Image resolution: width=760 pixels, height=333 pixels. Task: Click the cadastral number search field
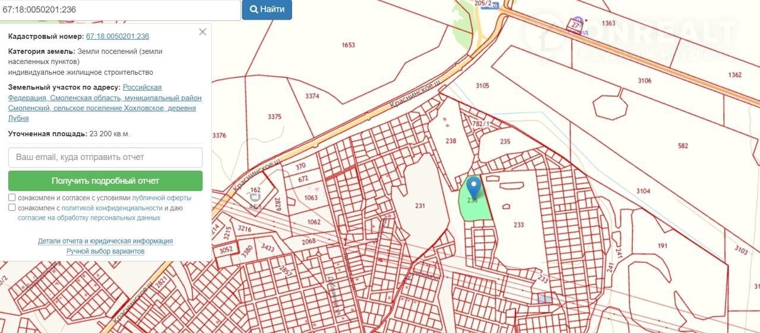click(x=120, y=9)
